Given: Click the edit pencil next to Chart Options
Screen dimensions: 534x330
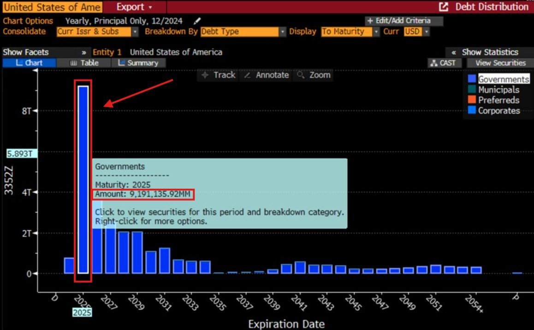Looking at the screenshot, I should 197,21.
